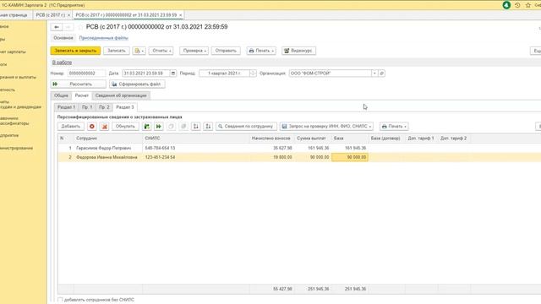
Task: Open Запрос на проверку ИНН, ФИО, СНИЛС dropdown
Action: pyautogui.click(x=327, y=127)
